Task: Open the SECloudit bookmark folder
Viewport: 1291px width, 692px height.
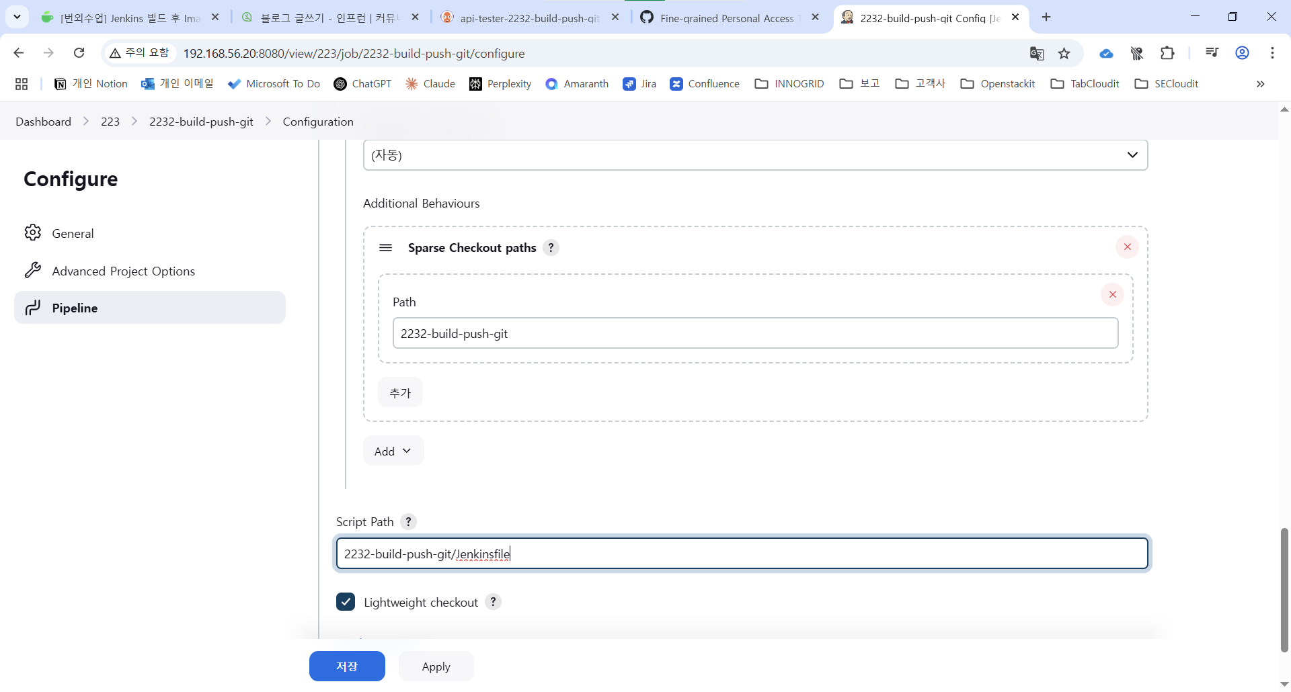Action: click(x=1167, y=84)
